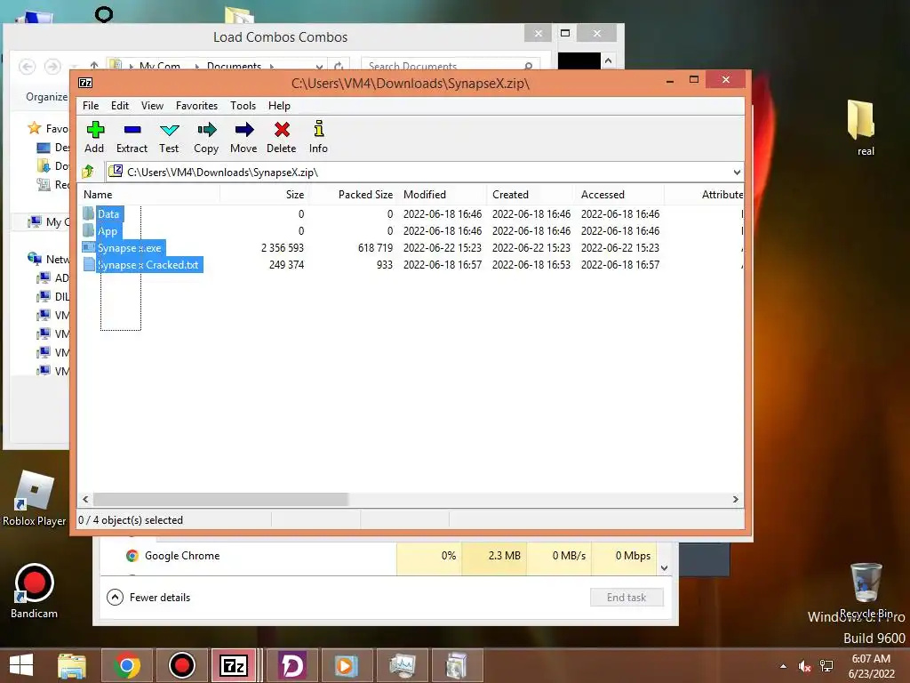Screen dimensions: 910x683
Task: Click the muted volume tray icon
Action: pyautogui.click(x=804, y=666)
